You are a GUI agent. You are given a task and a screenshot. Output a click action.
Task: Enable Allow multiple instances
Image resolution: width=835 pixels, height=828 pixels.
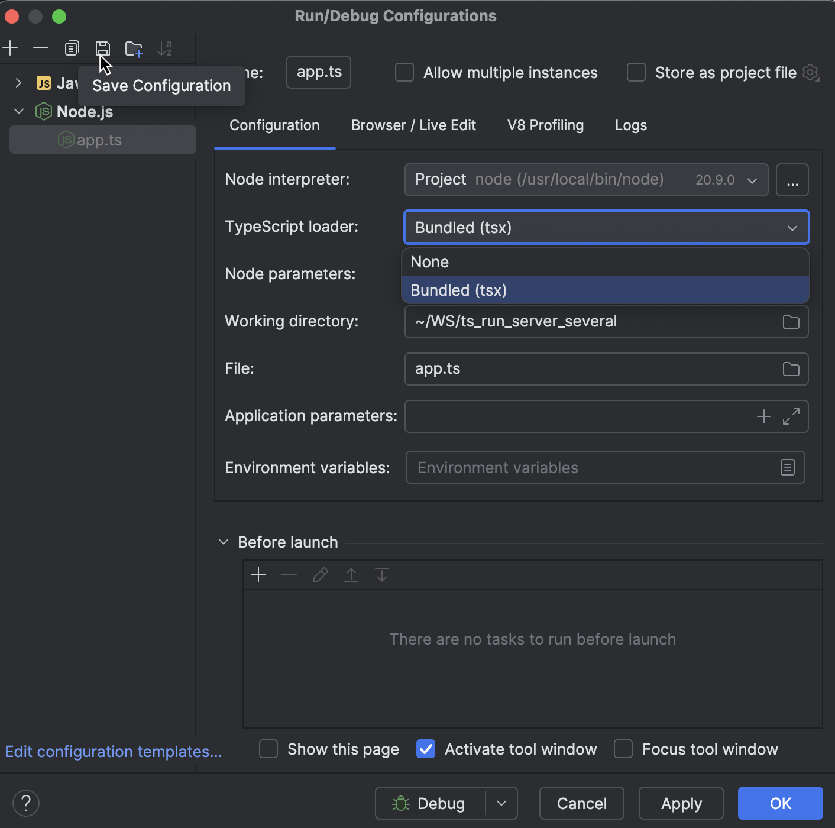[404, 72]
